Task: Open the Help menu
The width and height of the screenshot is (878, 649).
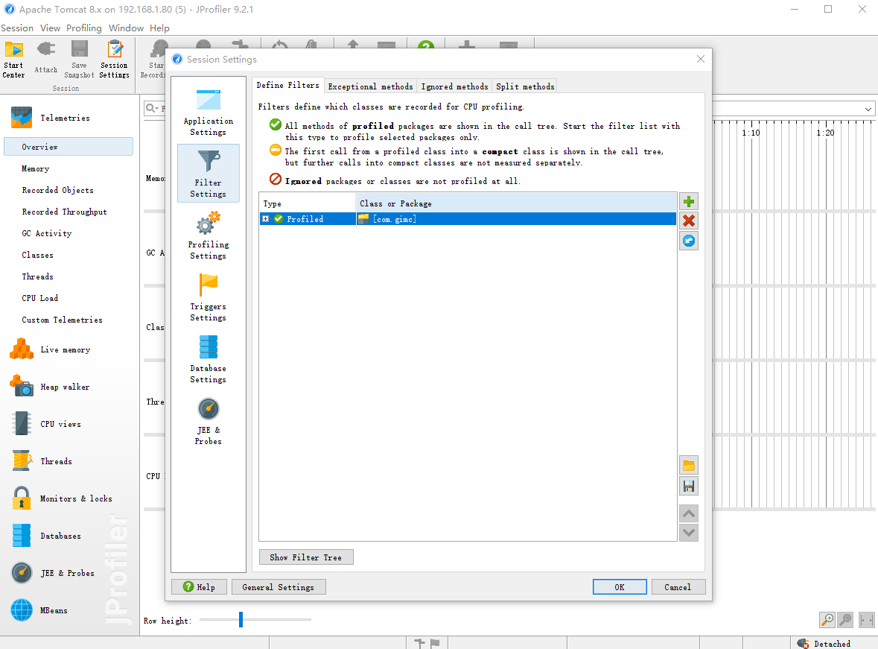Action: coord(159,28)
